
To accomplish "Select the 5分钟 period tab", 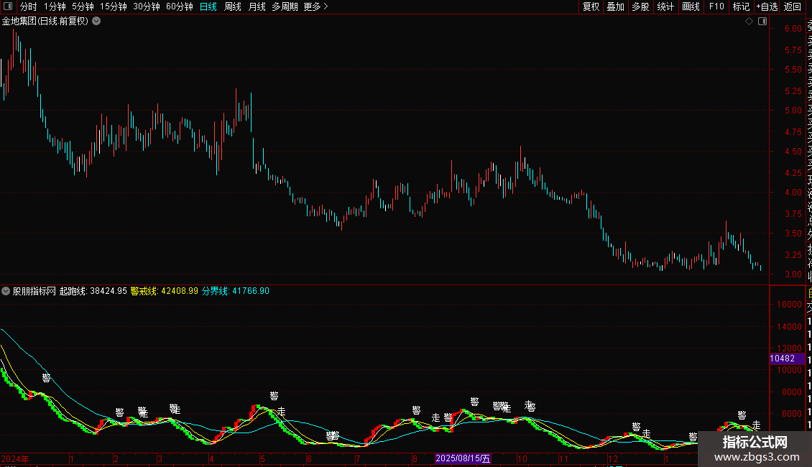I will pyautogui.click(x=83, y=6).
